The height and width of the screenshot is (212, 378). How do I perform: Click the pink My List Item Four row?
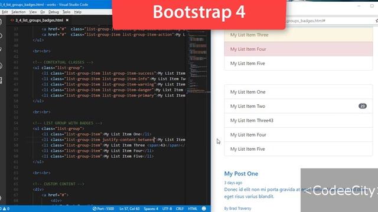pyautogui.click(x=298, y=49)
